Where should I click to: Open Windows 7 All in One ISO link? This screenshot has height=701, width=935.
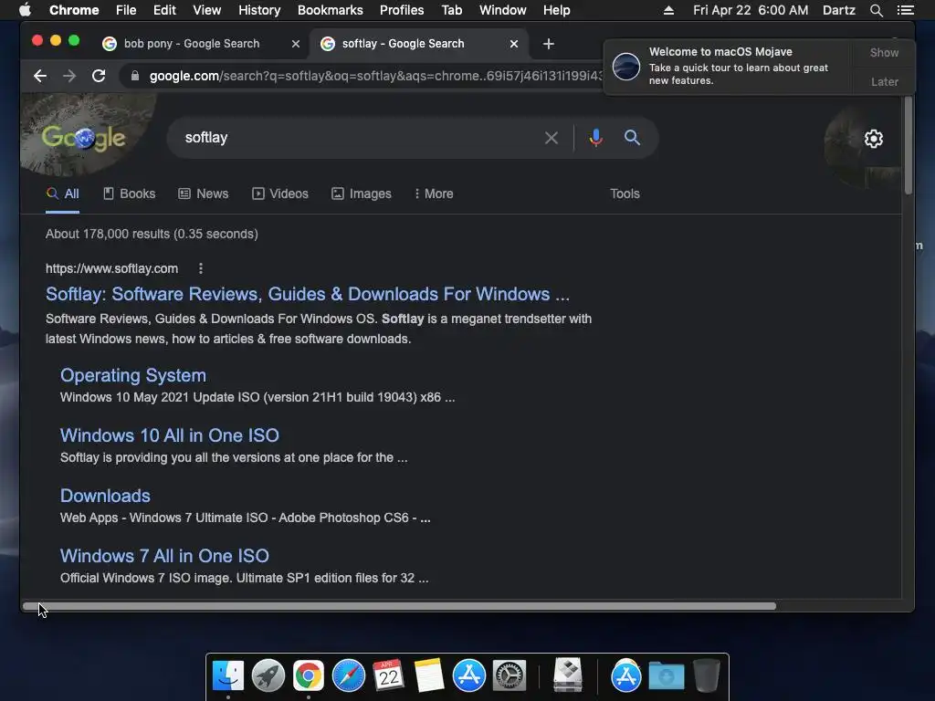164,556
